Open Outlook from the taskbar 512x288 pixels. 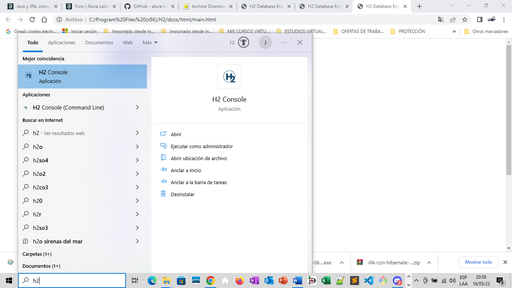coord(269,280)
